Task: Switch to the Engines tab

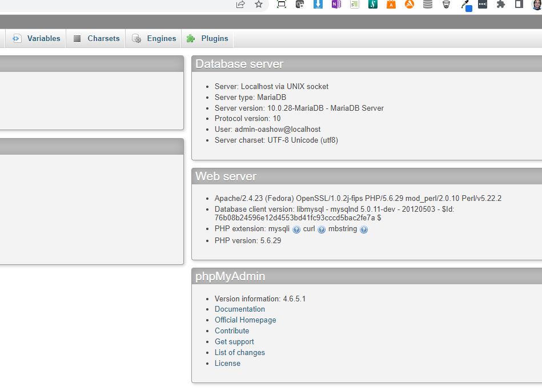Action: (x=154, y=38)
